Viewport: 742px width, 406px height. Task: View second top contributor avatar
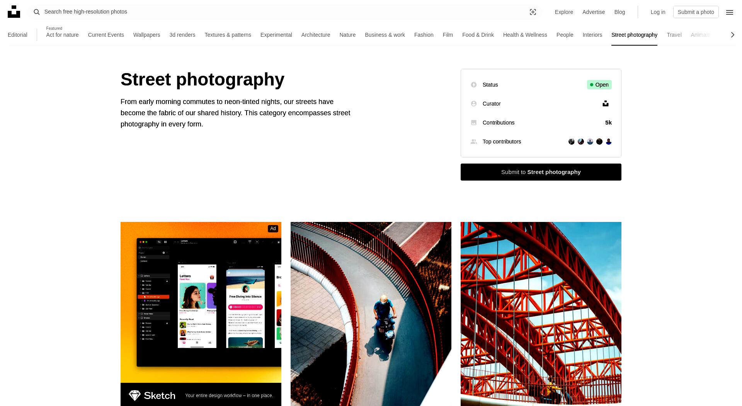click(581, 142)
